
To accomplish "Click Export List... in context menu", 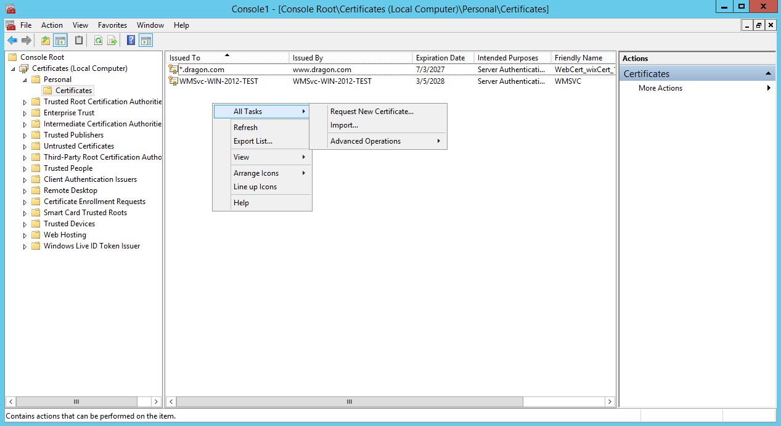I will tap(253, 141).
